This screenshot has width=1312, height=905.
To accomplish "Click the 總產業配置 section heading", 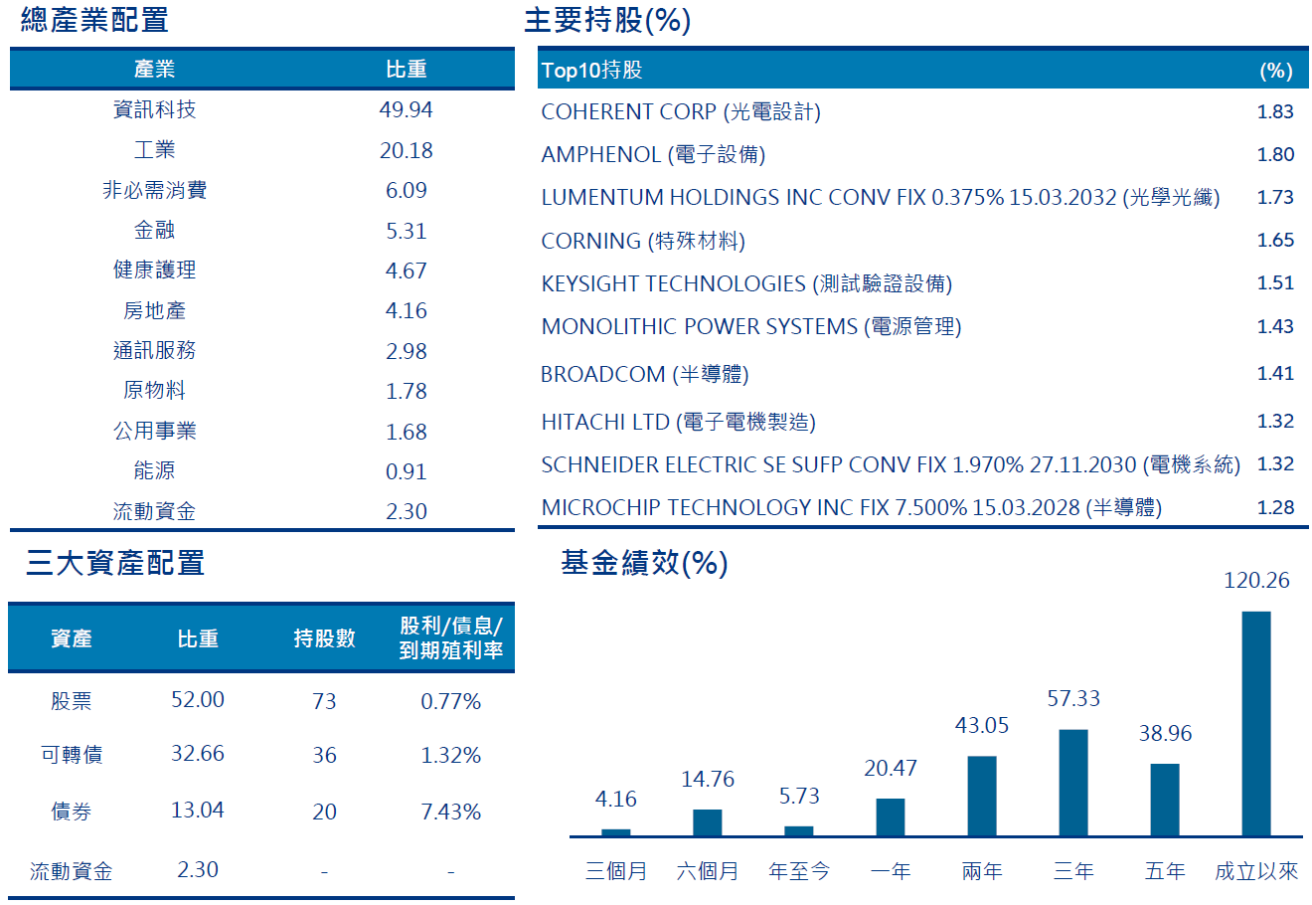I will click(x=94, y=20).
